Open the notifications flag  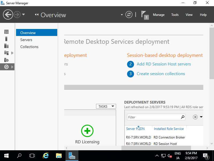[144, 14]
